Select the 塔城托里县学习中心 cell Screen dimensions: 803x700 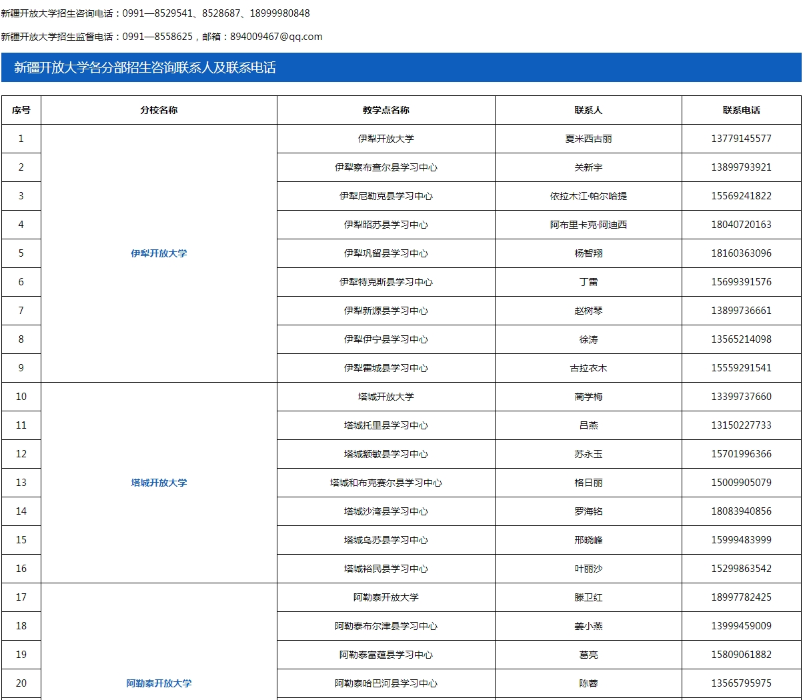(x=385, y=425)
